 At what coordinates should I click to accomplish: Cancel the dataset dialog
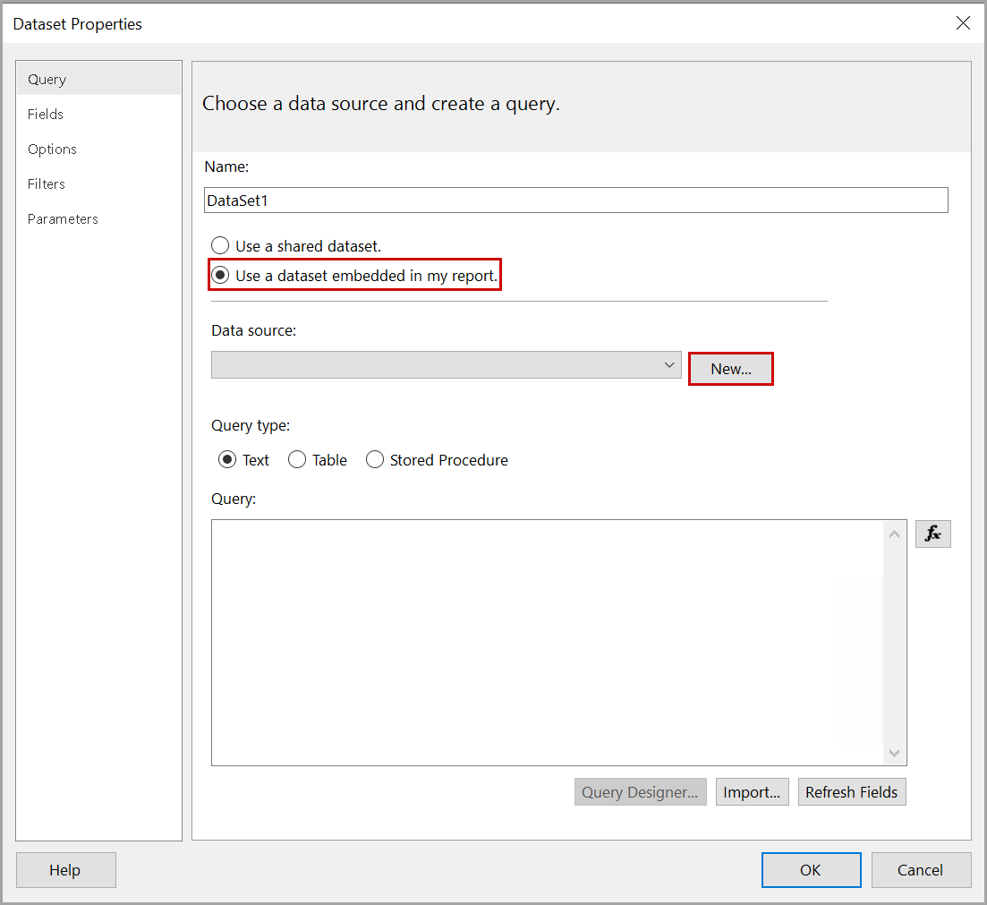point(921,870)
